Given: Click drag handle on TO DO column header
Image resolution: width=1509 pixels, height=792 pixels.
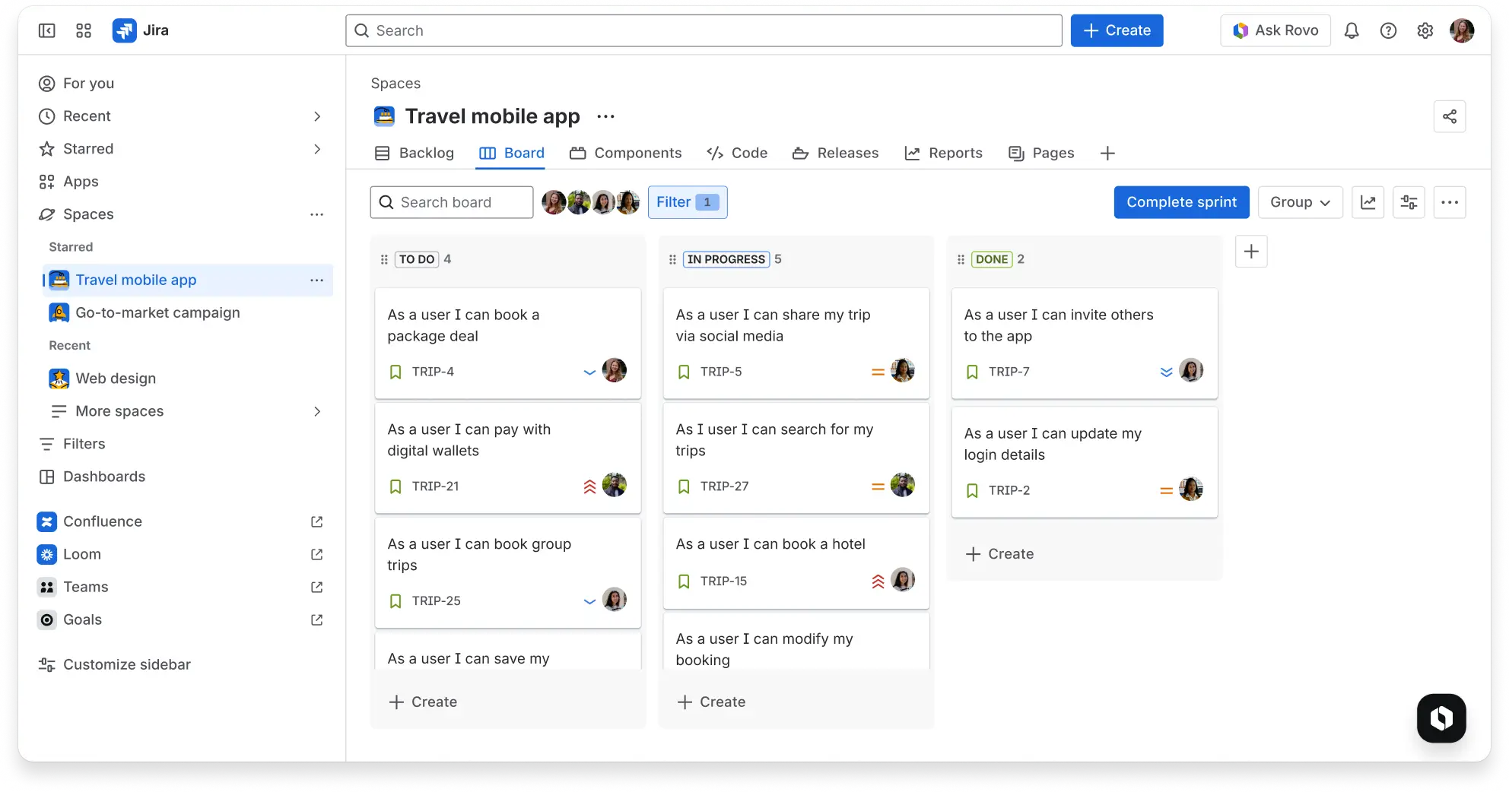Looking at the screenshot, I should click(x=384, y=259).
